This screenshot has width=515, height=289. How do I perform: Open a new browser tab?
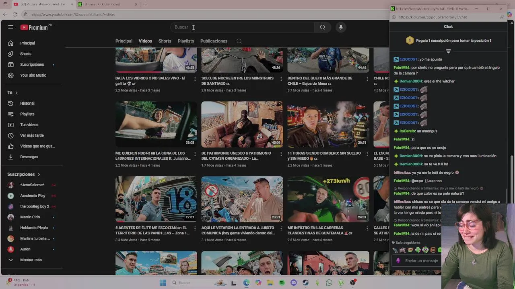click(x=145, y=4)
